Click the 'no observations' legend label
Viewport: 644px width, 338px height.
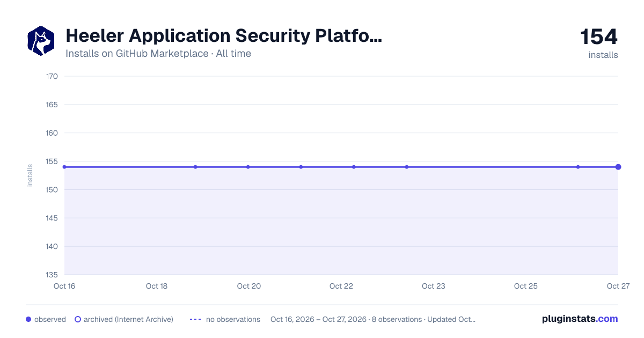point(233,319)
